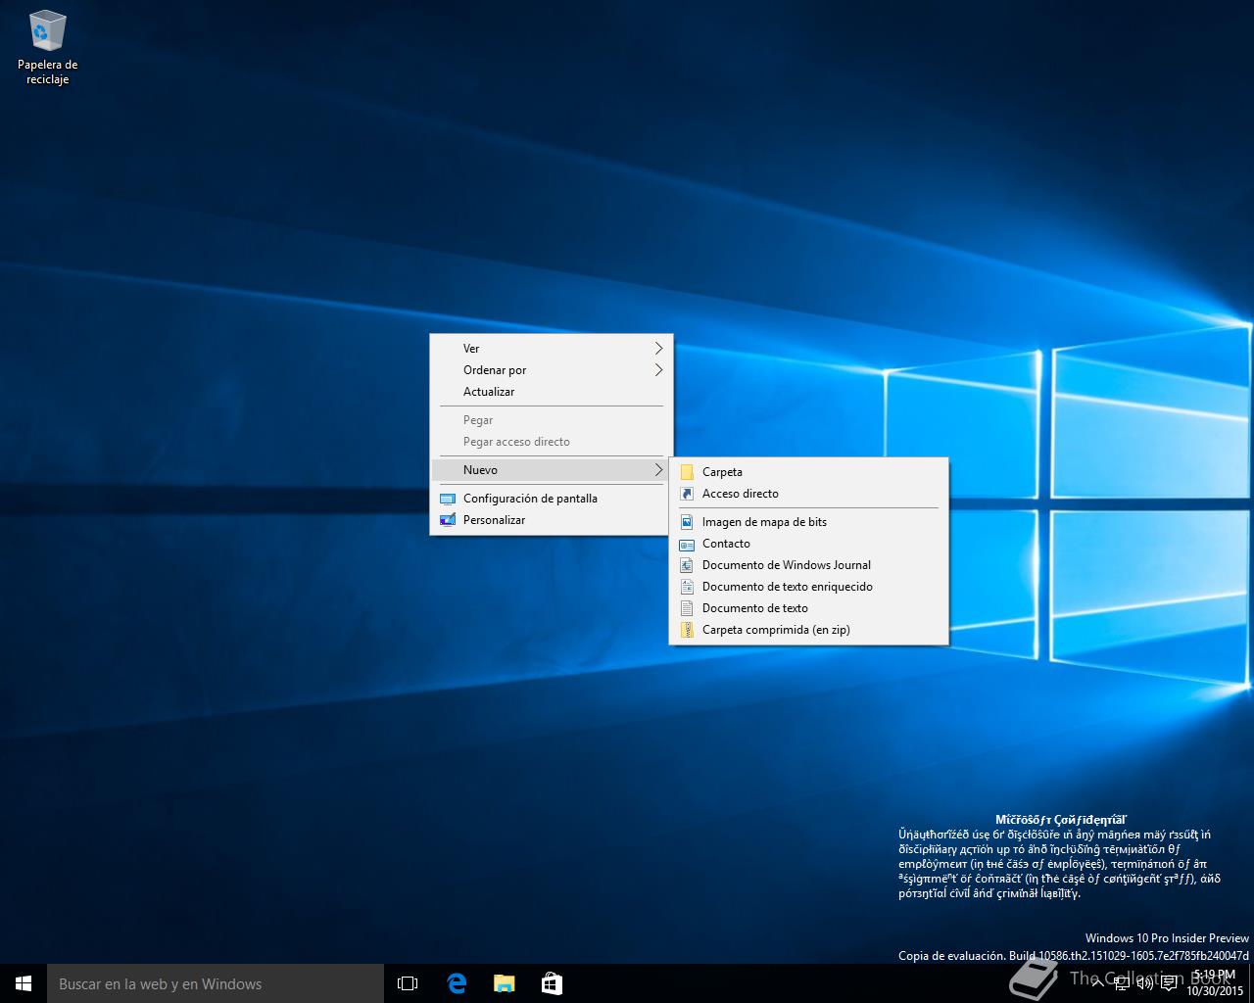Click the Buscar en la web search box
This screenshot has height=1003, width=1254.
(216, 983)
